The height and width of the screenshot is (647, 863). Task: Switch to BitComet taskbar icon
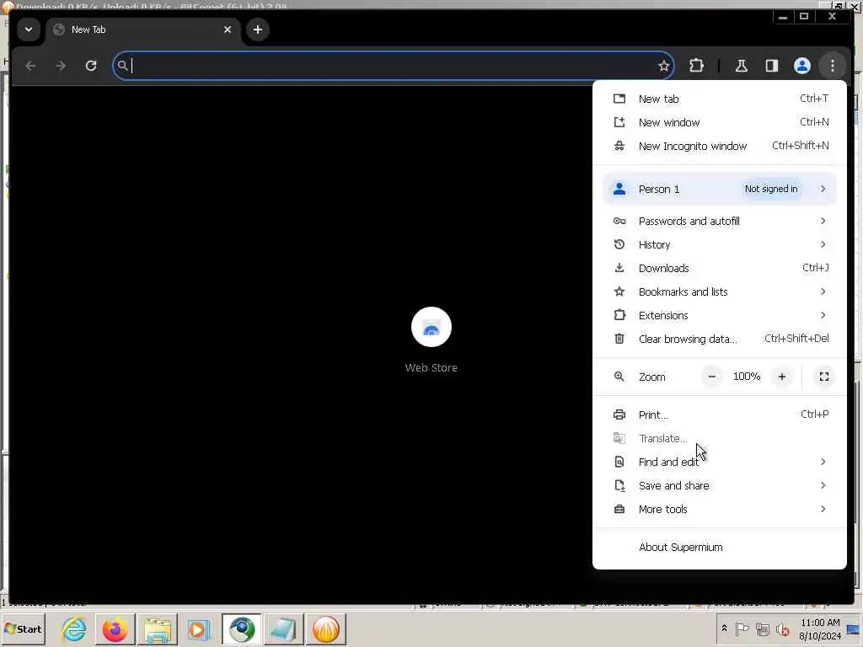click(326, 629)
